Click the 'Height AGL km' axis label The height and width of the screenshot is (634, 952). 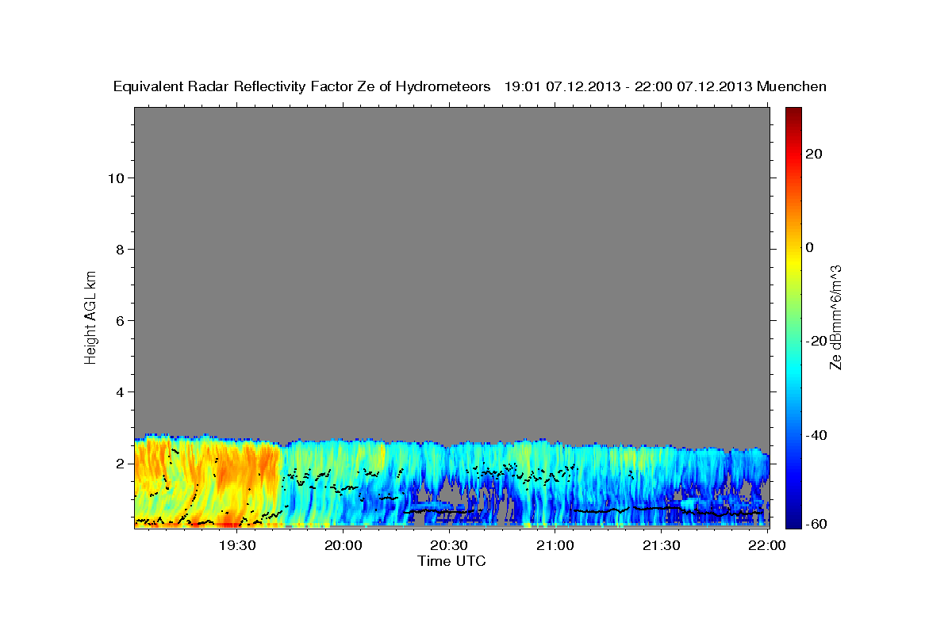pos(90,317)
